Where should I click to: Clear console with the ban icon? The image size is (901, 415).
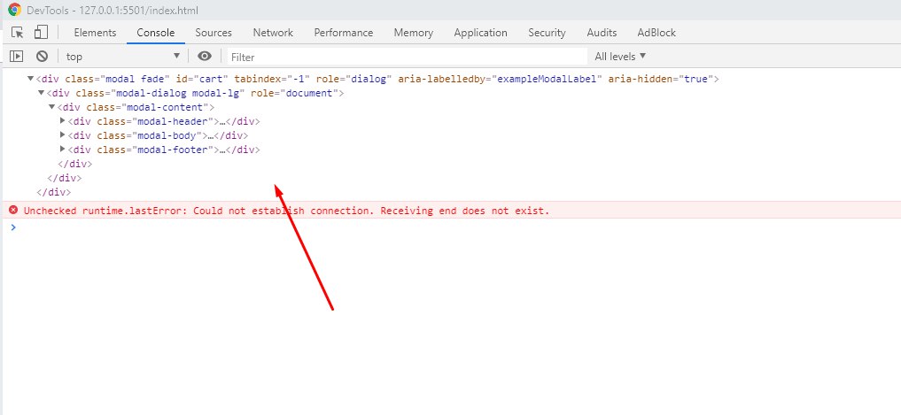coord(42,57)
